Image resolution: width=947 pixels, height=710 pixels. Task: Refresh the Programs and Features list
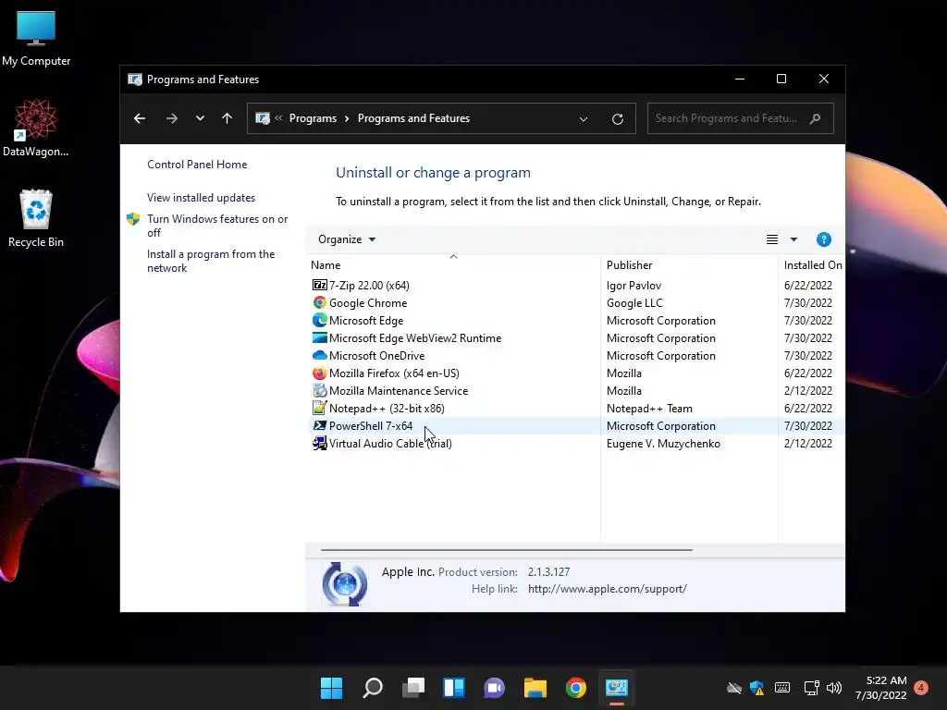[x=617, y=119]
